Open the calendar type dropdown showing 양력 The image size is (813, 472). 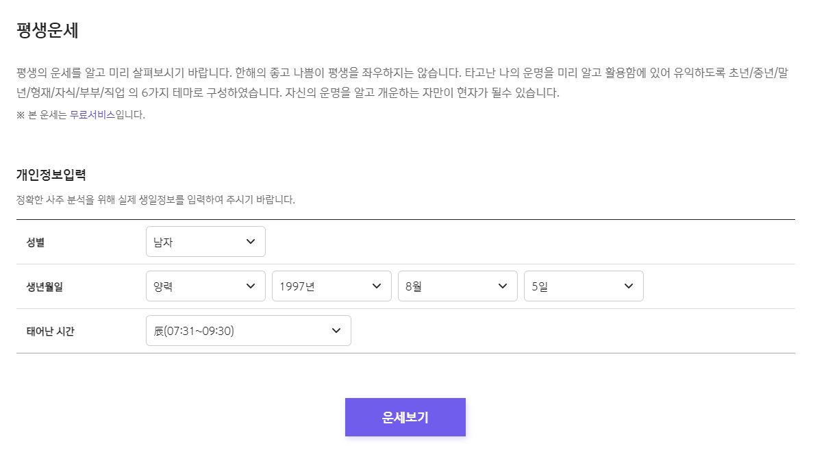205,286
